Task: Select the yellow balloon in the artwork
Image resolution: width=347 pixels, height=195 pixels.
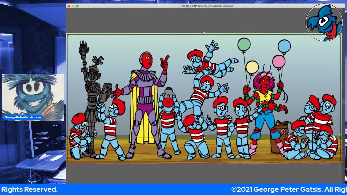Action: point(252,67)
